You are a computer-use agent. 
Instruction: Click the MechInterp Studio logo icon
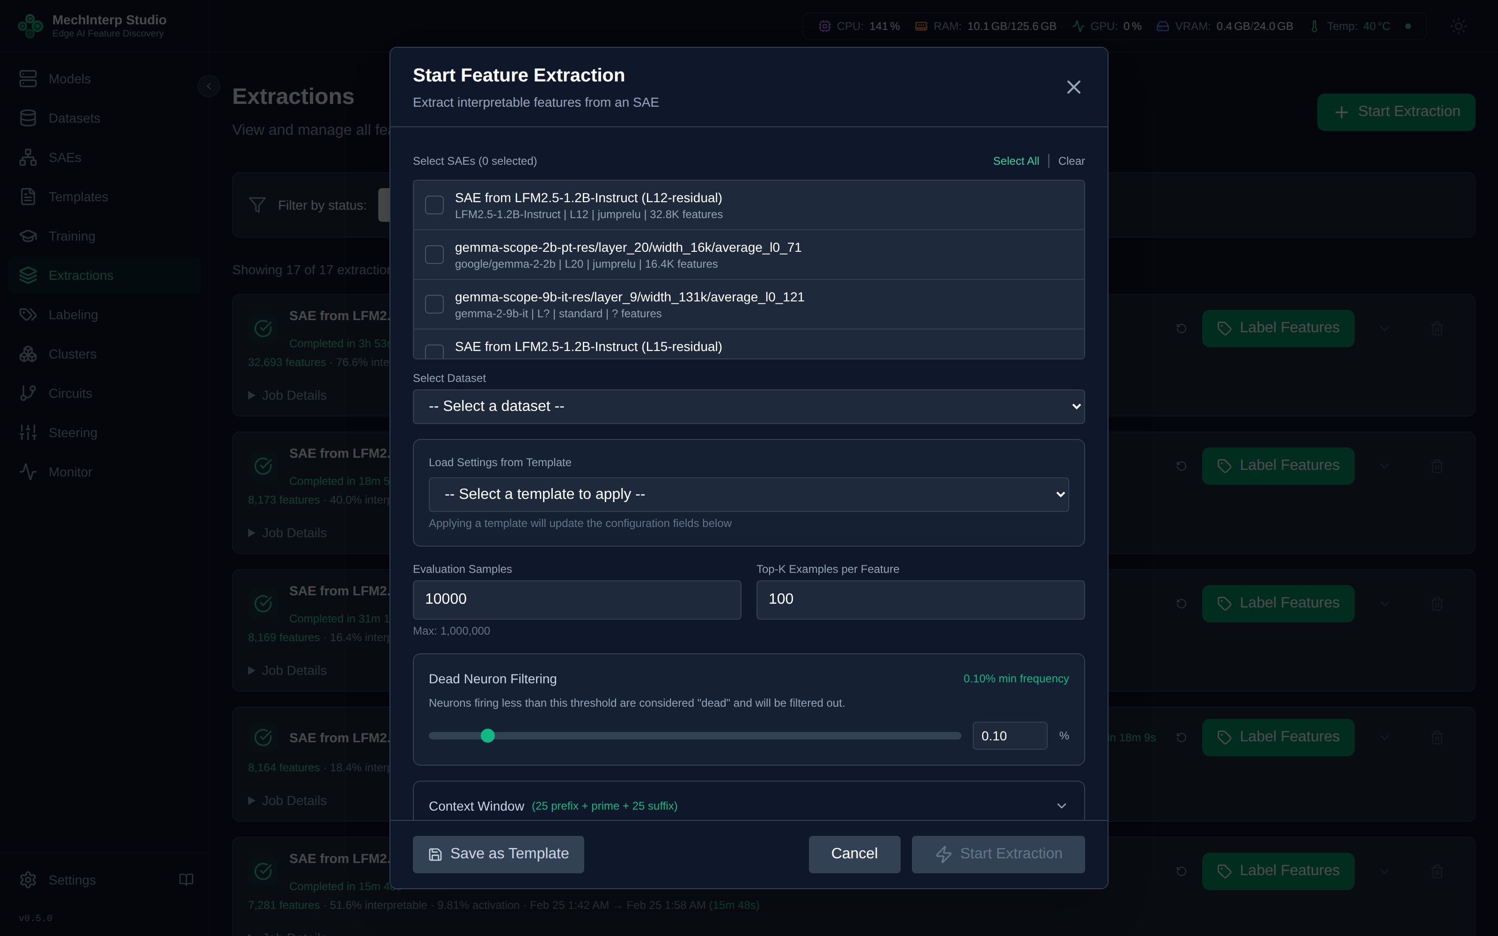pos(30,26)
